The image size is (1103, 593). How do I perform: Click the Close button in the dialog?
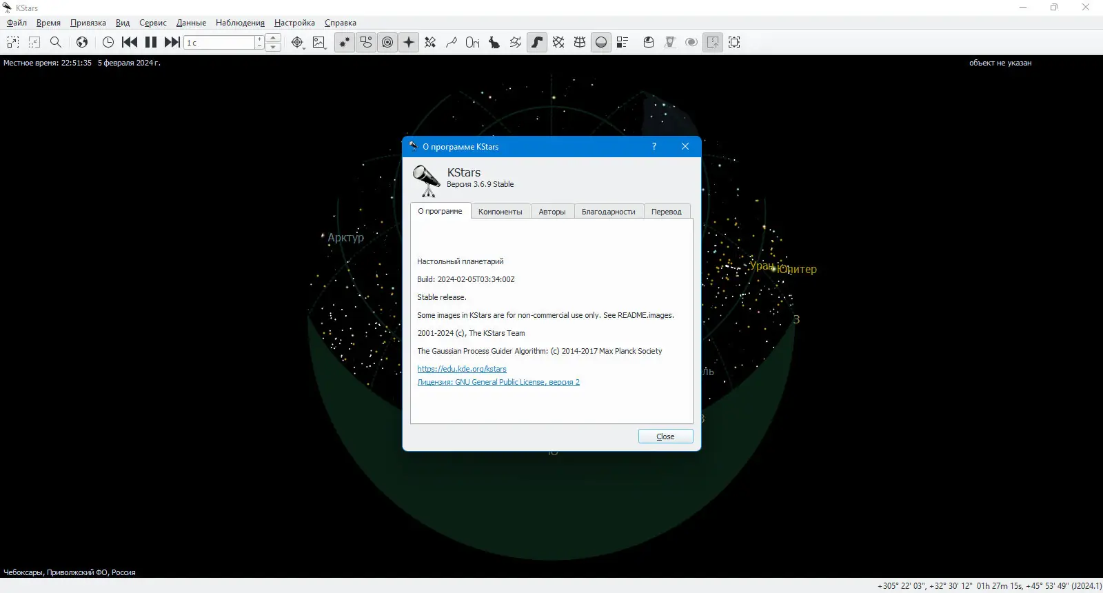665,436
